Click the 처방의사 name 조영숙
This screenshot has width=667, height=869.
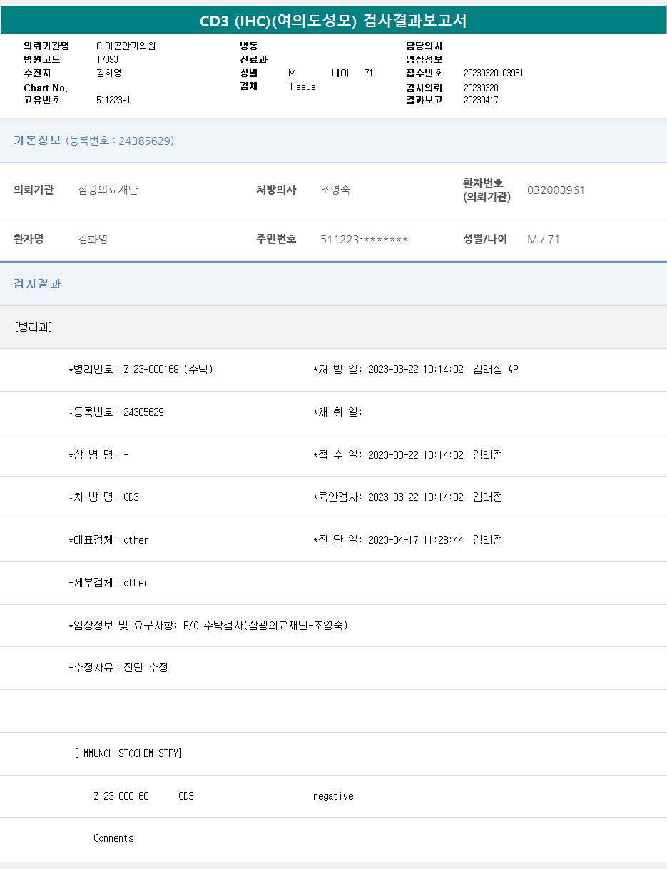pyautogui.click(x=335, y=190)
